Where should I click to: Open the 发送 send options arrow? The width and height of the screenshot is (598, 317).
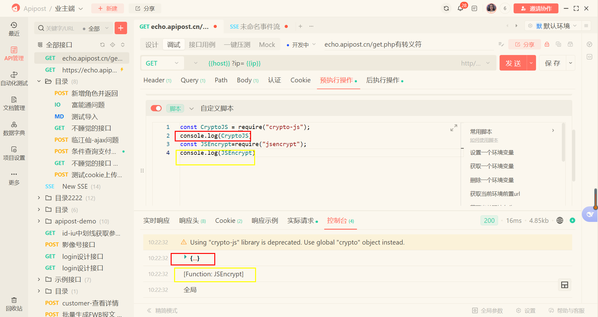[x=531, y=63]
